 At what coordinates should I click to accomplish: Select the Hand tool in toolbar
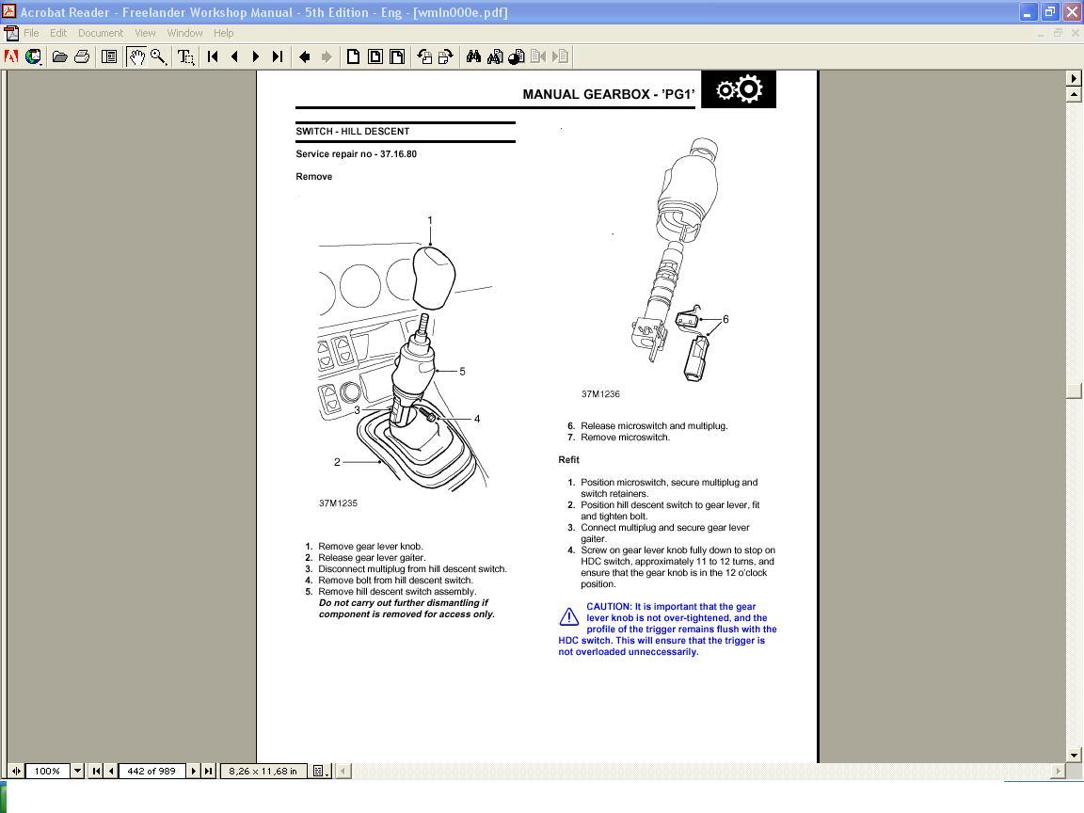tap(137, 56)
